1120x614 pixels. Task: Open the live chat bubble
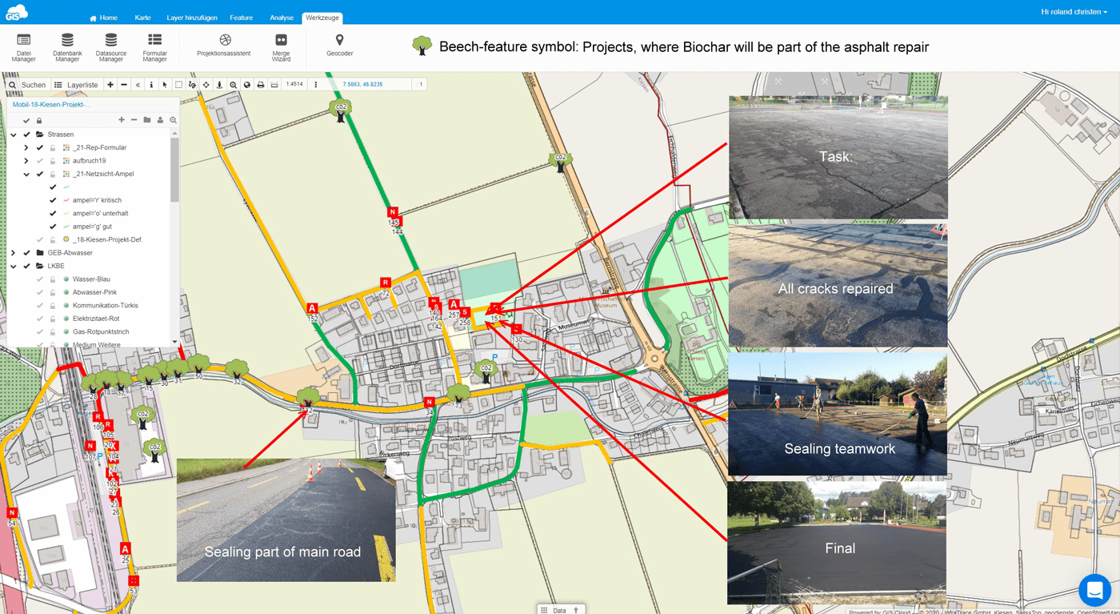(x=1094, y=590)
